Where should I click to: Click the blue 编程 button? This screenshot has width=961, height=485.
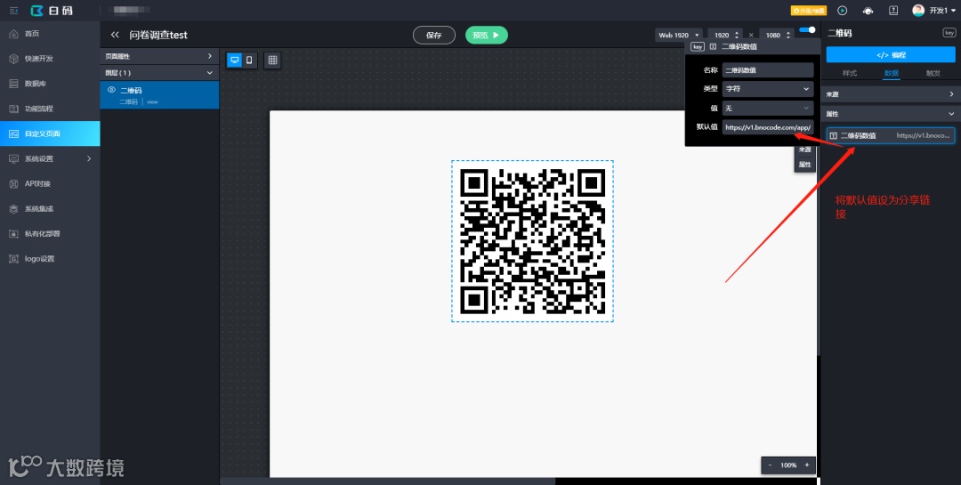click(891, 54)
